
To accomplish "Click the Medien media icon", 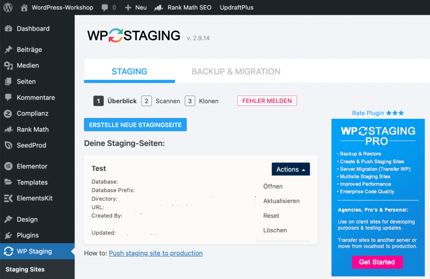I will 8,65.
